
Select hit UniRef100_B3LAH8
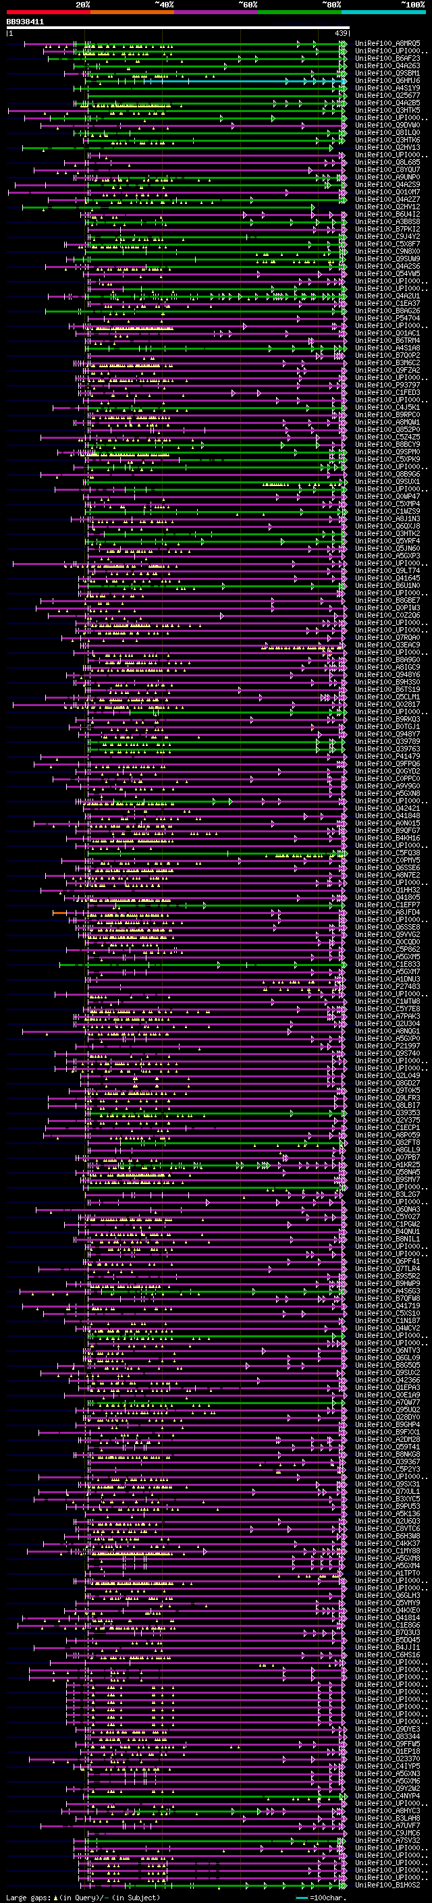point(387,1818)
